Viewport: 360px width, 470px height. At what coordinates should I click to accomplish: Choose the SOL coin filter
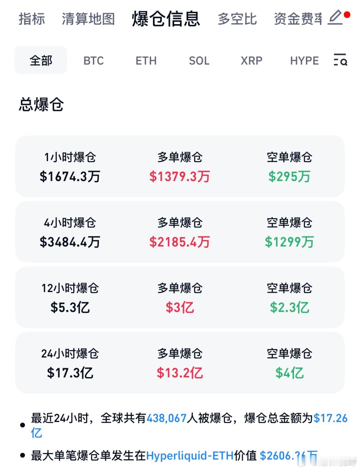point(199,61)
